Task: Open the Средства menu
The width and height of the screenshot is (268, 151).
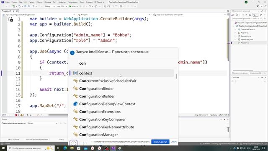Action: click(62, 2)
